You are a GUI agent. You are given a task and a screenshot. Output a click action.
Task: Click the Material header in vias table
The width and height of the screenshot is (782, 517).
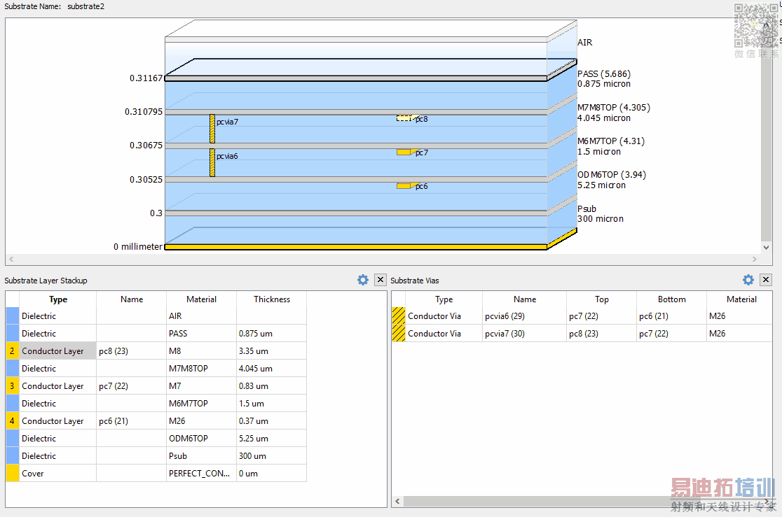741,299
